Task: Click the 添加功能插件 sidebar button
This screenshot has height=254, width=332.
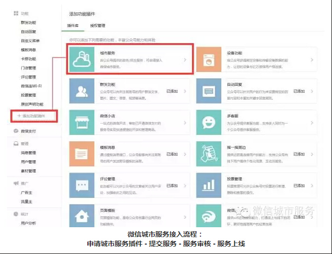Action: pos(34,116)
